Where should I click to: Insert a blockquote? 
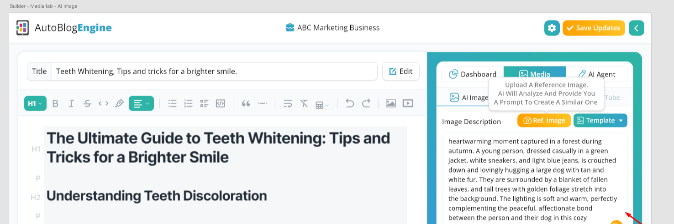coord(246,103)
